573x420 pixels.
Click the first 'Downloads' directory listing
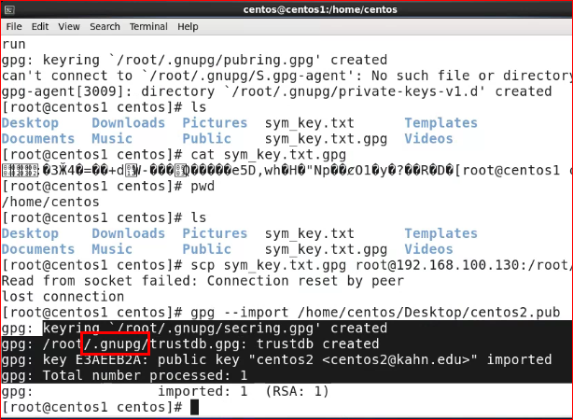128,123
